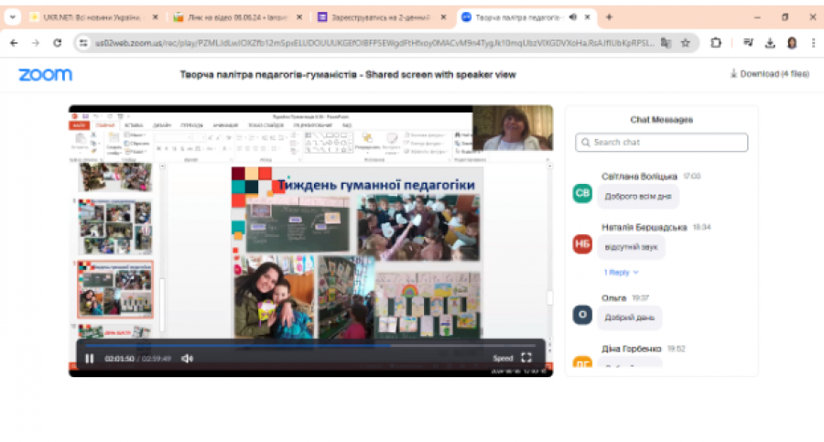Screen dimensions: 824x442
Task: Reload the current page
Action: (58, 43)
